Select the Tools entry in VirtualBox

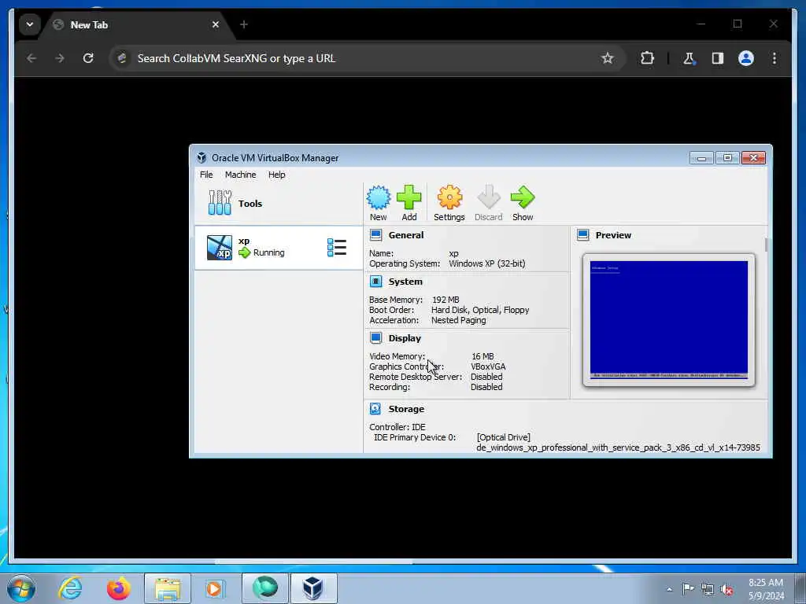pyautogui.click(x=278, y=204)
